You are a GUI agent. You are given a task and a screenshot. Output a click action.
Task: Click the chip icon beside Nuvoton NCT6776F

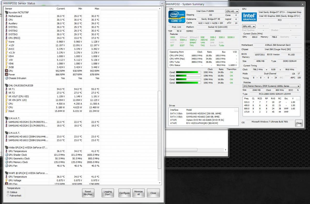tap(6, 12)
